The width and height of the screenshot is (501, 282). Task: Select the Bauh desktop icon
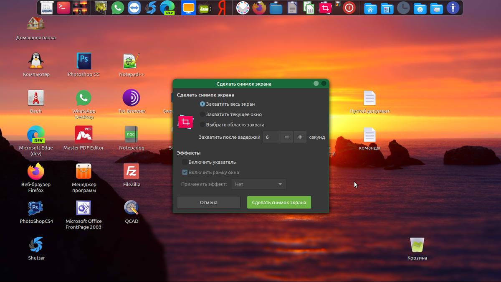pos(36,102)
